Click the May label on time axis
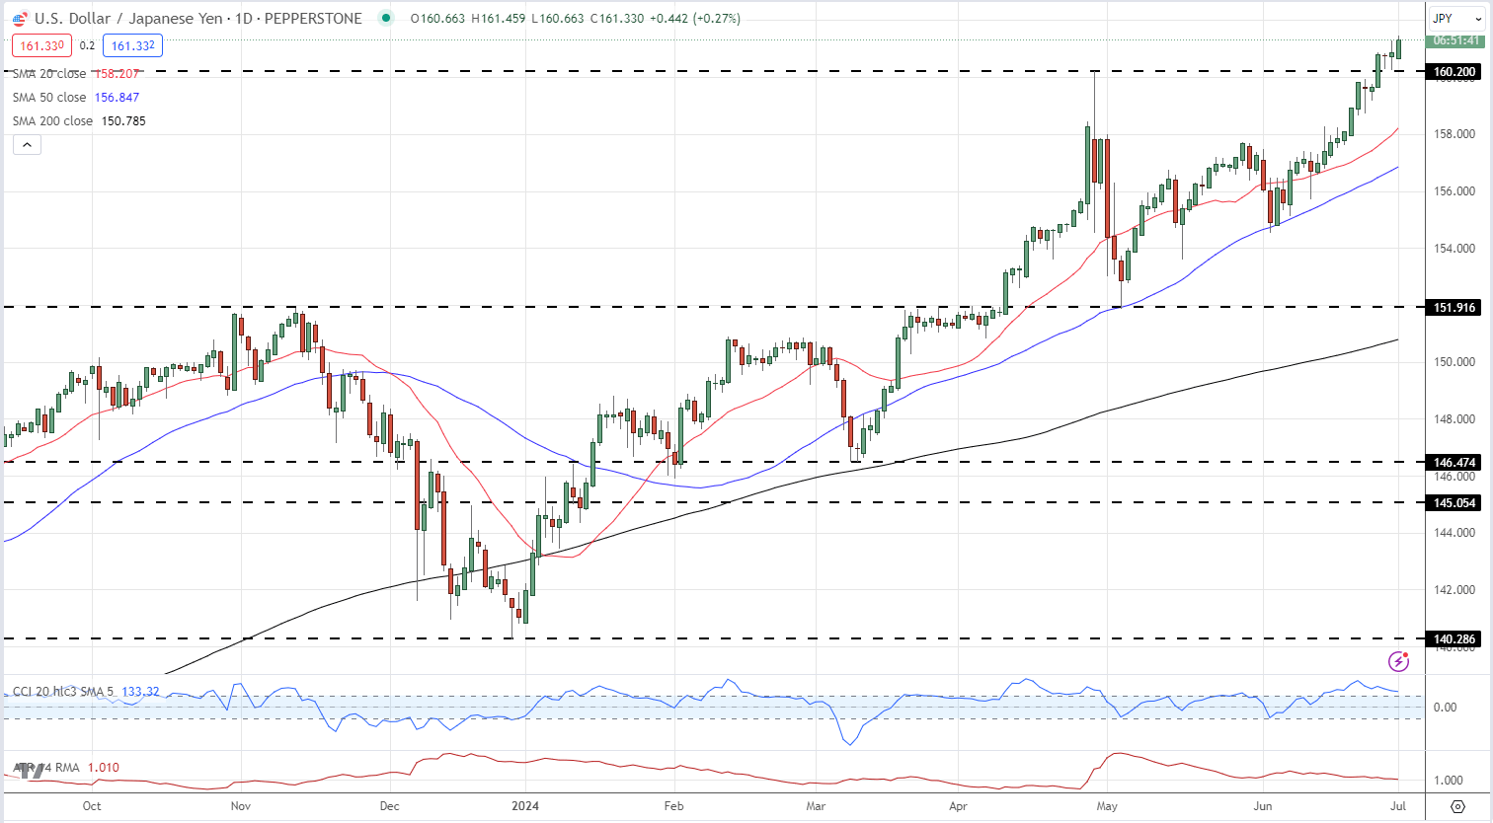Image resolution: width=1493 pixels, height=823 pixels. click(x=1107, y=806)
